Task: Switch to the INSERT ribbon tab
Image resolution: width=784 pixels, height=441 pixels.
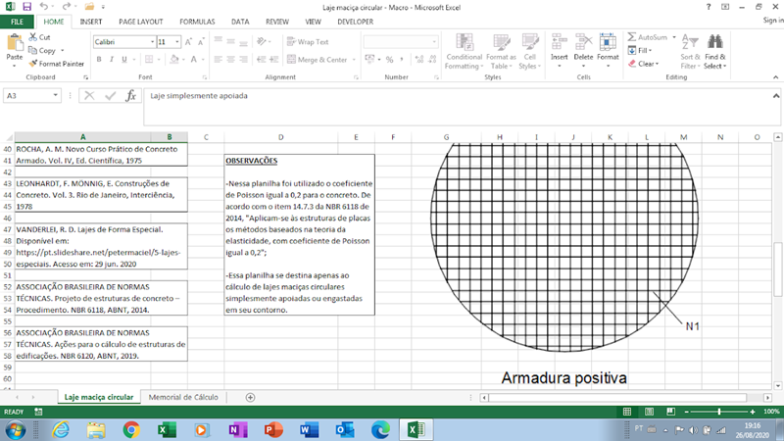Action: point(91,22)
